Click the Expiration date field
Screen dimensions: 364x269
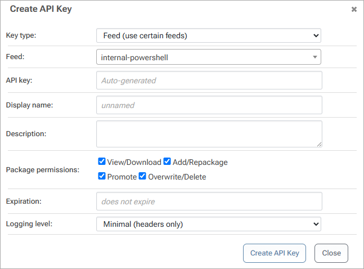[x=209, y=201]
